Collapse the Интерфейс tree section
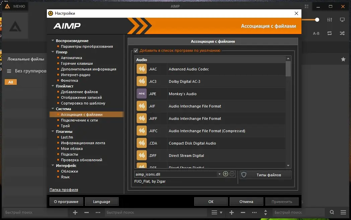This screenshot has width=351, height=220. 53,165
